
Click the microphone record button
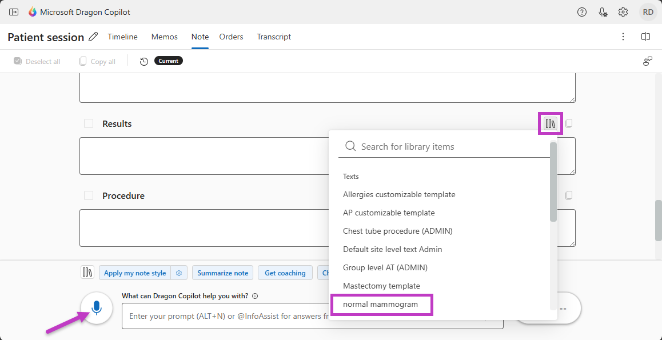pos(97,309)
